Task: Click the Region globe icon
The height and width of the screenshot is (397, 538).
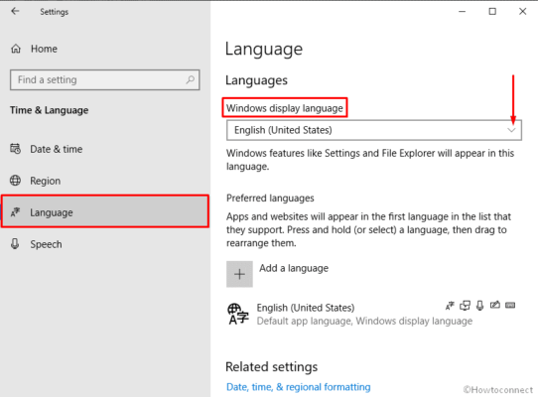Action: click(x=16, y=181)
